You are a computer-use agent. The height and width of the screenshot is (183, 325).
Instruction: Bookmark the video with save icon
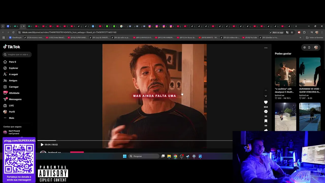click(266, 121)
